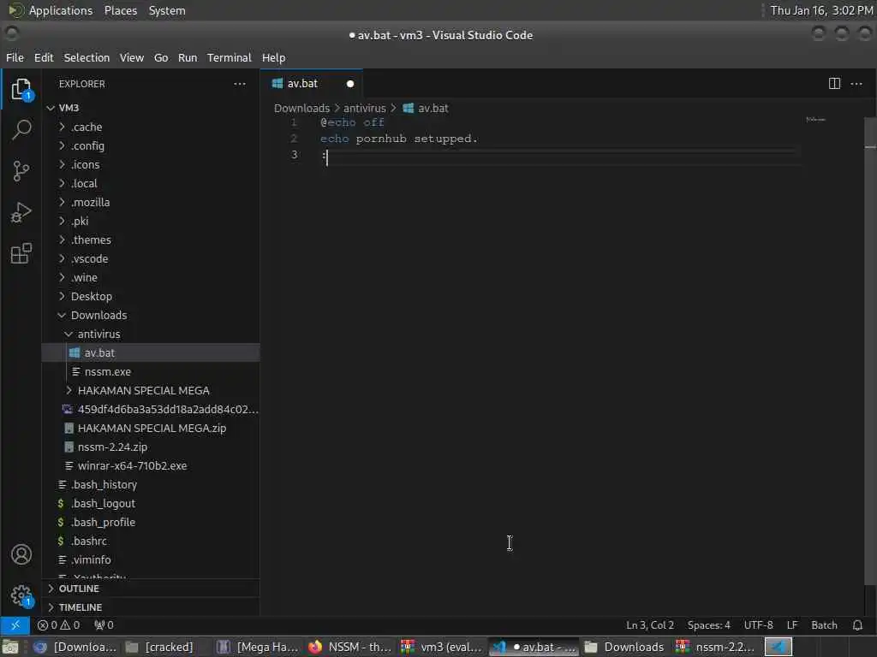Open the Edit menu
The width and height of the screenshot is (877, 657).
click(x=44, y=57)
